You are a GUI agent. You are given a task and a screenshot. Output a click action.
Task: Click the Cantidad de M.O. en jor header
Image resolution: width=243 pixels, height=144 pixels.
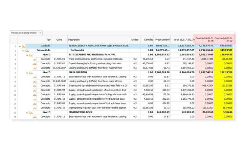tap(223, 40)
